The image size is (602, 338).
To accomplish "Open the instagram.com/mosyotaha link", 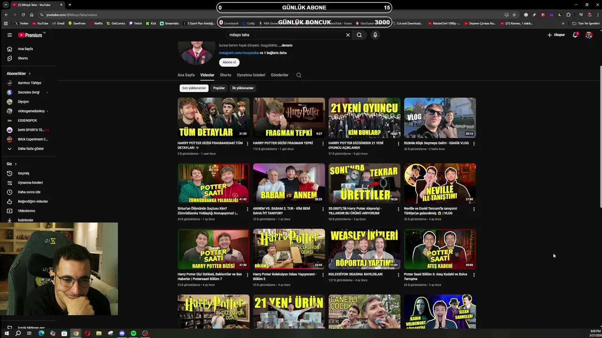I will point(238,53).
